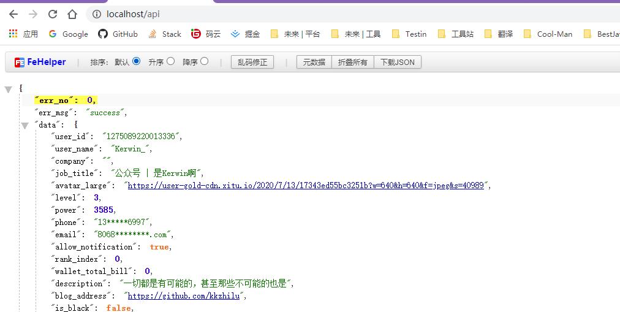Image resolution: width=620 pixels, height=312 pixels.
Task: Click the FeHelper logo
Action: pyautogui.click(x=40, y=62)
